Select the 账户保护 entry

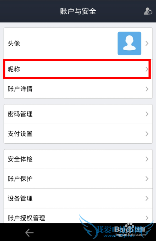coord(78,179)
